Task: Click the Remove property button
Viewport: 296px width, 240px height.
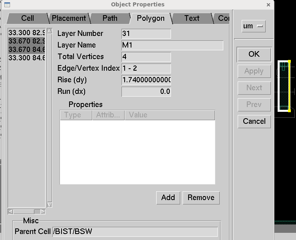Action: [x=201, y=198]
